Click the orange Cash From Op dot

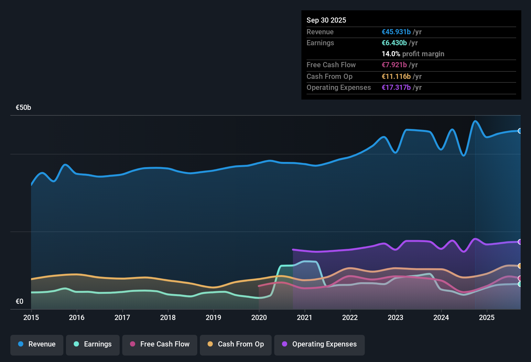pos(210,344)
